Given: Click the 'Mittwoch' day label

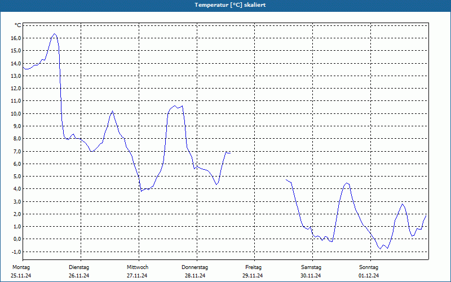Looking at the screenshot, I should pos(138,267).
